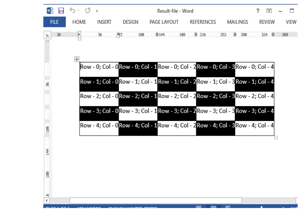Image resolution: width=305 pixels, height=213 pixels.
Task: Select the MAILINGS tab
Action: 238,22
